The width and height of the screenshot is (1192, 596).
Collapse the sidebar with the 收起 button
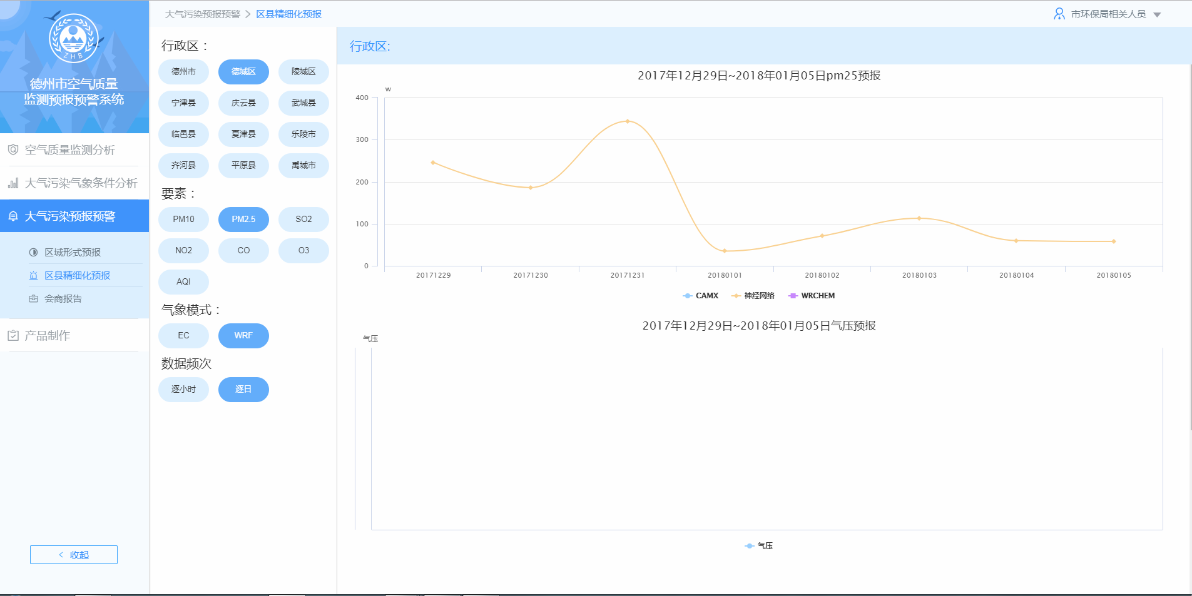click(74, 555)
